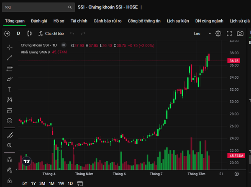Open Các chỉ báo indicators dialog
Viewport: 251px width, 187px height.
coord(51,34)
